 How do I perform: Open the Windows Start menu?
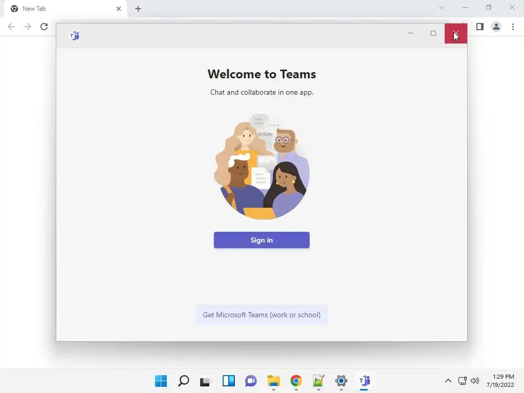pyautogui.click(x=161, y=381)
